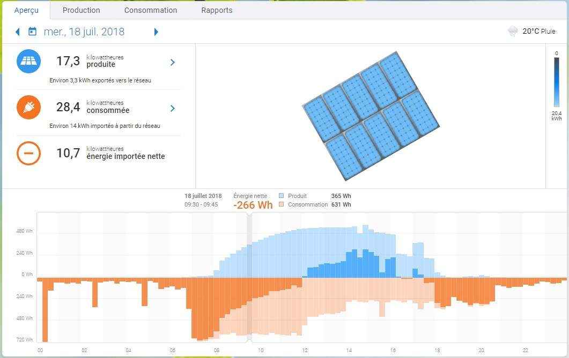The image size is (569, 358).
Task: Expand details for the 28,4 kWh consumed
Action: point(172,108)
